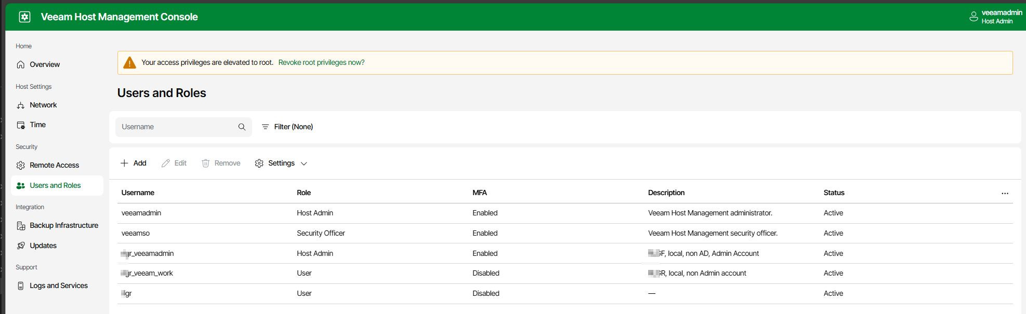Click Disabled MFA cell for r_veeam_work user
Image resolution: width=1026 pixels, height=314 pixels.
coord(485,273)
